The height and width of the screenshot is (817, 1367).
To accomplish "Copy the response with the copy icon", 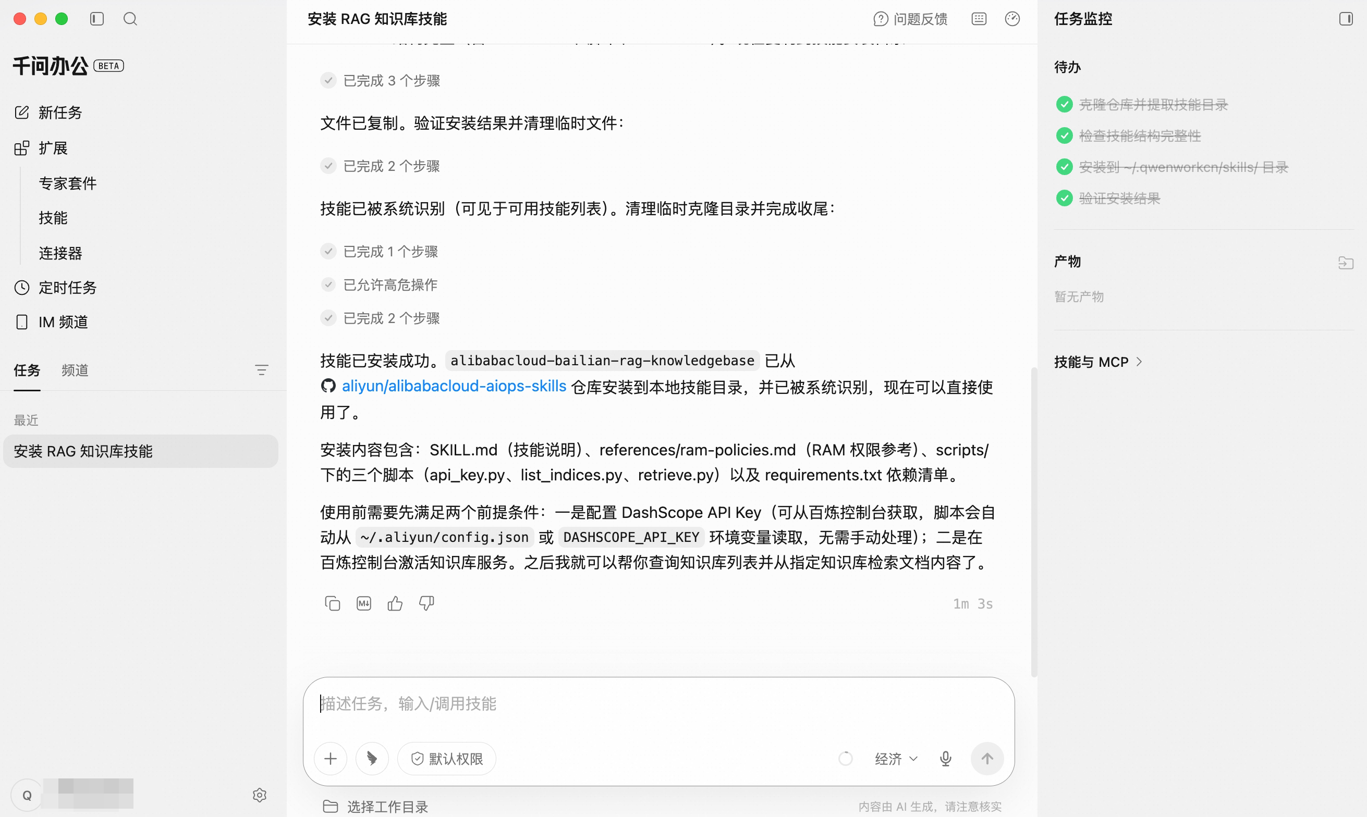I will 332,603.
